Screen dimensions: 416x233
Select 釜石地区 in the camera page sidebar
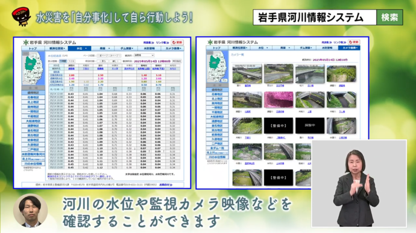click(217, 126)
